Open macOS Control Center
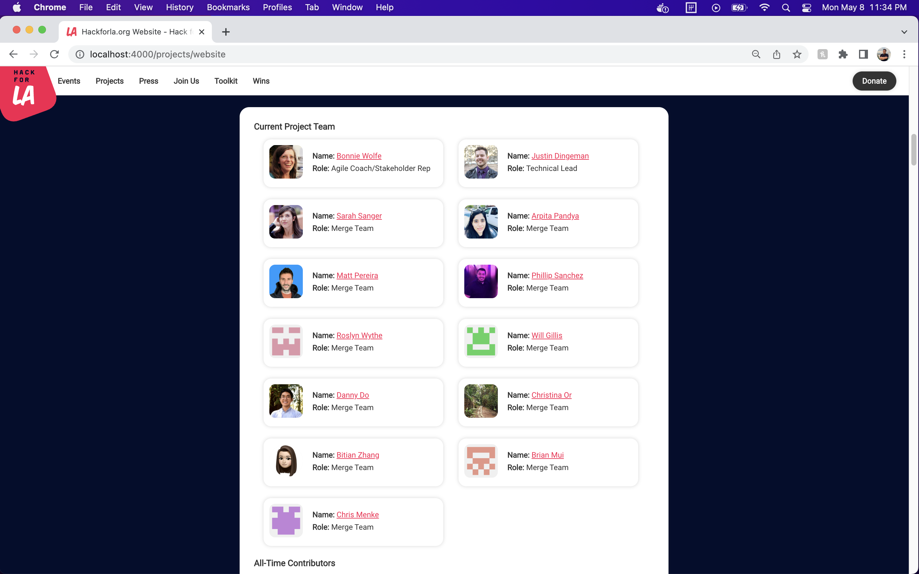 pos(806,8)
